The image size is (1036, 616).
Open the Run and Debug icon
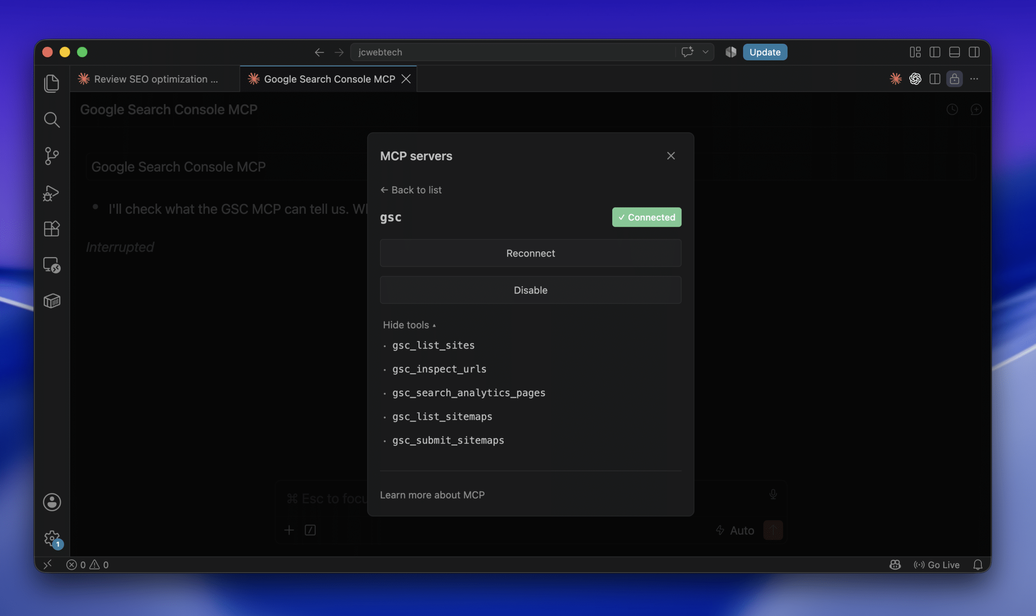click(x=51, y=193)
